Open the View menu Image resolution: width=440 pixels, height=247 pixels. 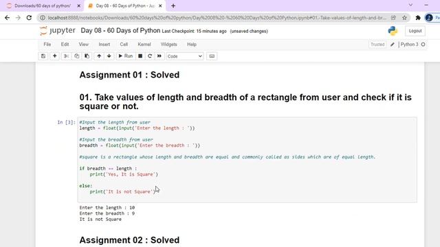pos(84,44)
